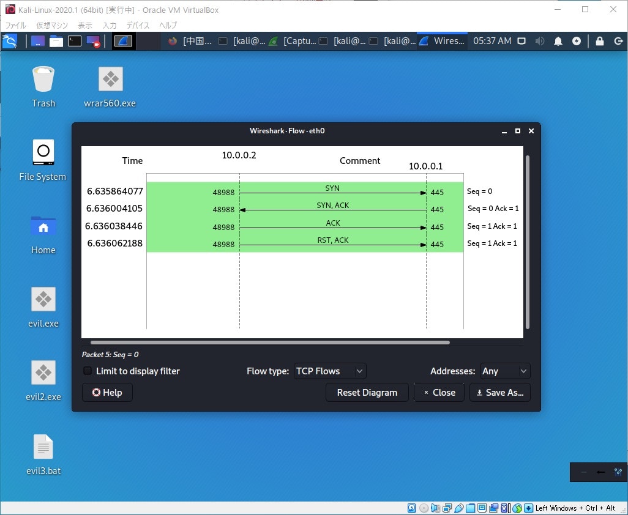628x515 pixels.
Task: Select the SYN, ACK flow row
Action: click(305, 208)
